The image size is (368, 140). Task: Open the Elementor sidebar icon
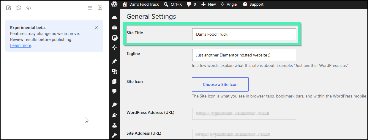pos(114,37)
